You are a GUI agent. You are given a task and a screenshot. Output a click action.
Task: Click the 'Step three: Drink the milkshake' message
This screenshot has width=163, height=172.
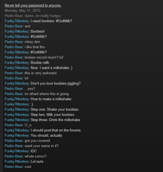pyautogui.click(x=55, y=120)
